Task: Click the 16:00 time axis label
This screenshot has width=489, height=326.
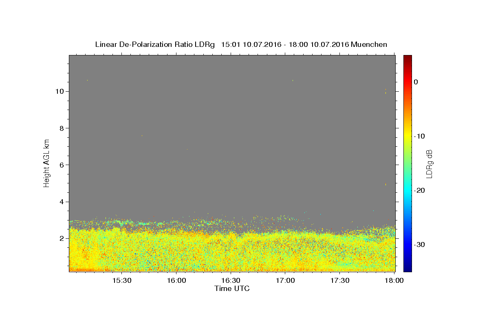Action: click(176, 281)
